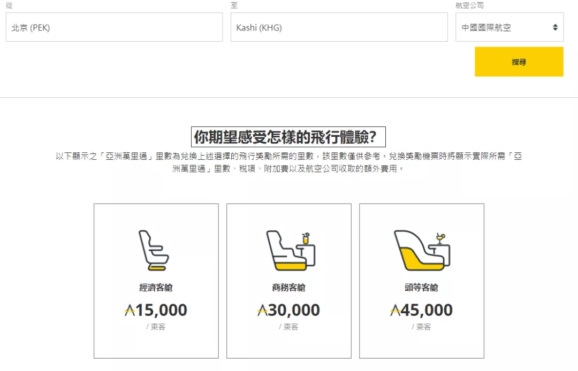578x371 pixels.
Task: Click the 至 destination field showing Kashi (KHG)
Action: (x=339, y=27)
